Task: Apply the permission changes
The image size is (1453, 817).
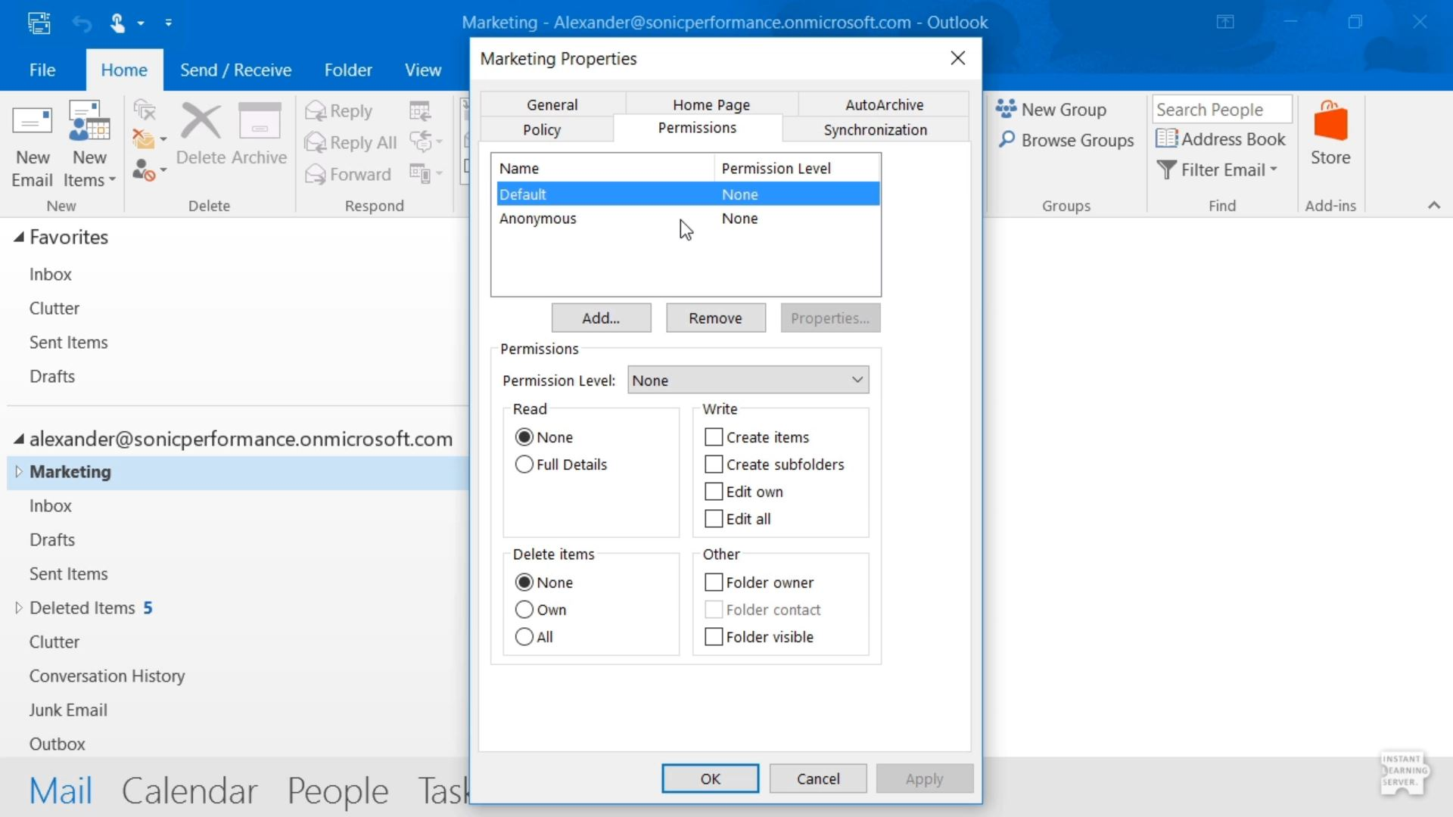Action: [924, 778]
